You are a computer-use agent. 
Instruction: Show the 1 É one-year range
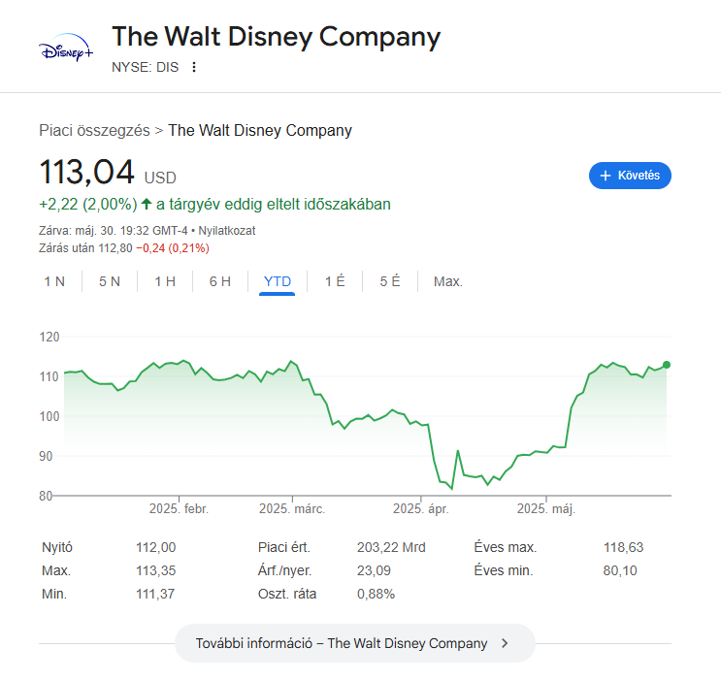pos(335,281)
